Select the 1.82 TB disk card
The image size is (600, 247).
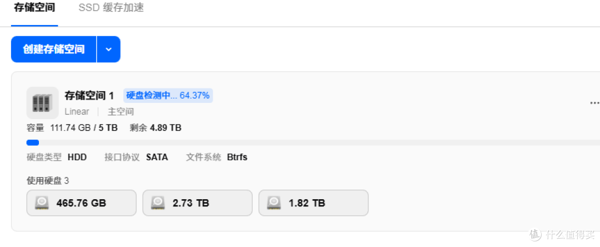point(313,203)
